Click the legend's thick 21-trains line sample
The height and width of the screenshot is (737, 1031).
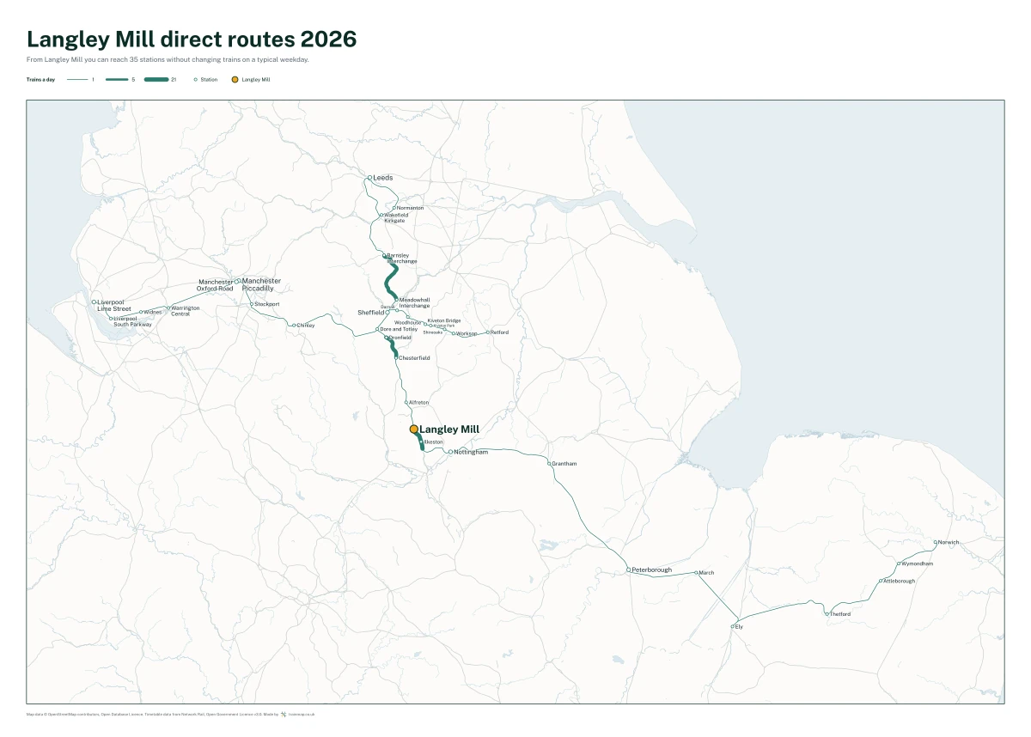[156, 79]
